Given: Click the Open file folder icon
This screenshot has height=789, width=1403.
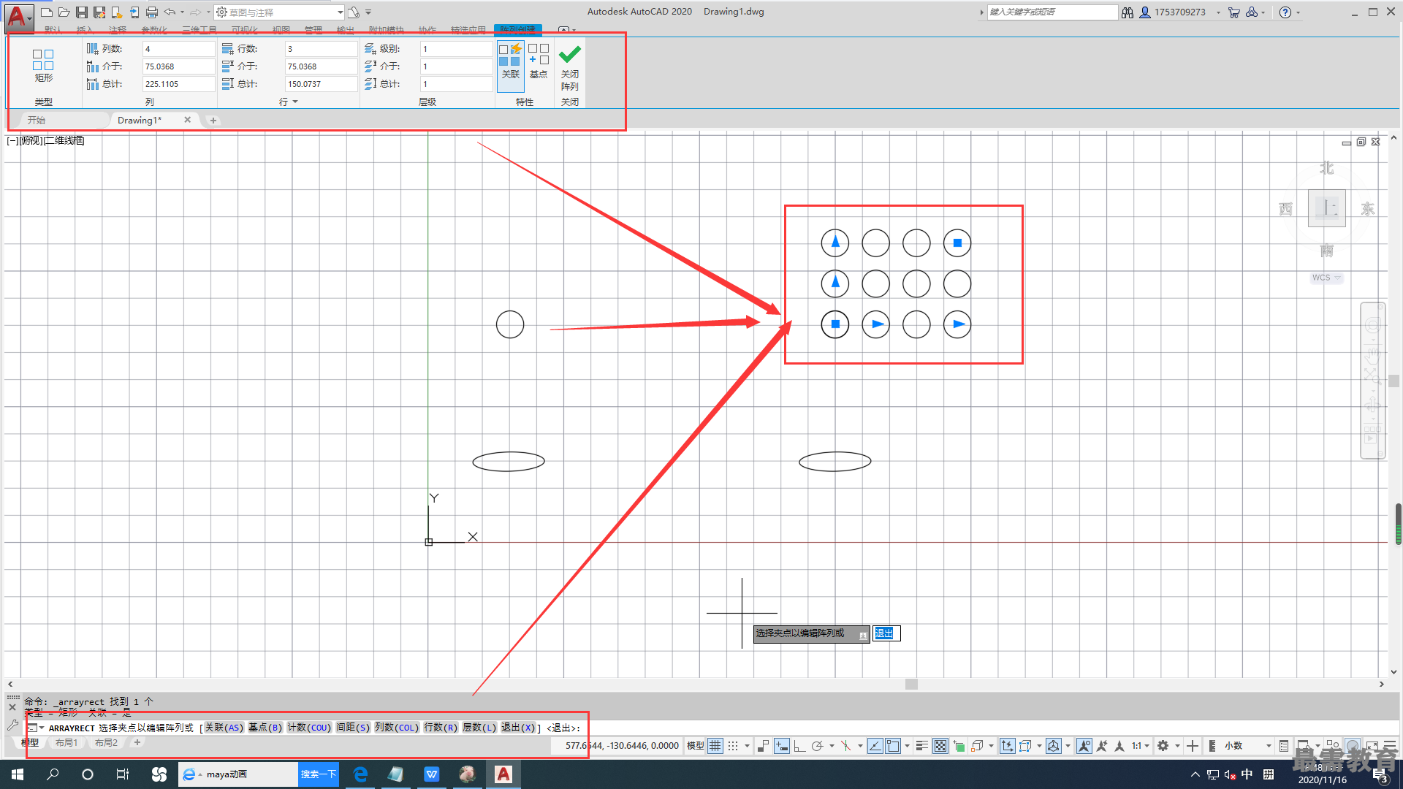Looking at the screenshot, I should [x=64, y=12].
